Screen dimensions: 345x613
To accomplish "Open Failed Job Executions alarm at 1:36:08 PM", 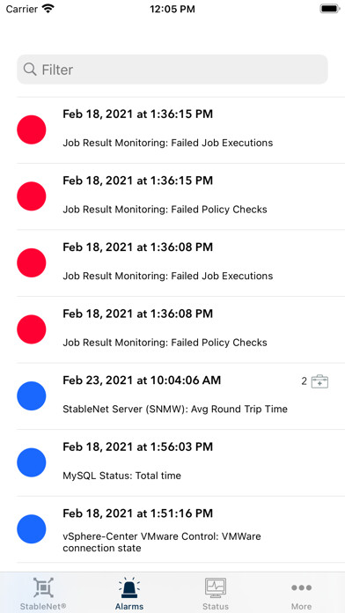I will pyautogui.click(x=180, y=262).
